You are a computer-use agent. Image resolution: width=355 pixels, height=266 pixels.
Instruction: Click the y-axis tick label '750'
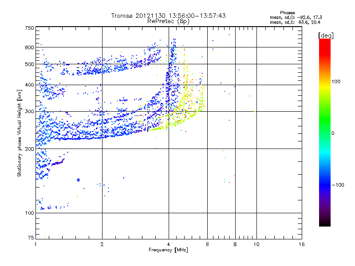pyautogui.click(x=30, y=28)
